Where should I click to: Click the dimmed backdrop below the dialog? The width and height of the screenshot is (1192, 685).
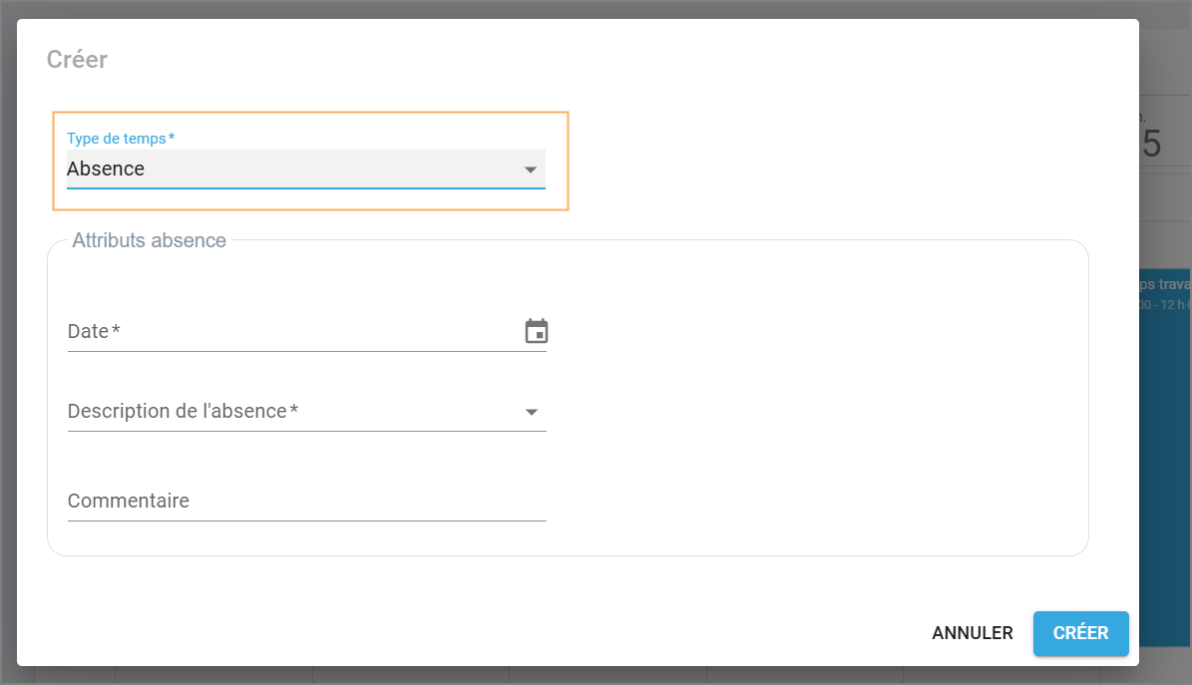point(598,676)
